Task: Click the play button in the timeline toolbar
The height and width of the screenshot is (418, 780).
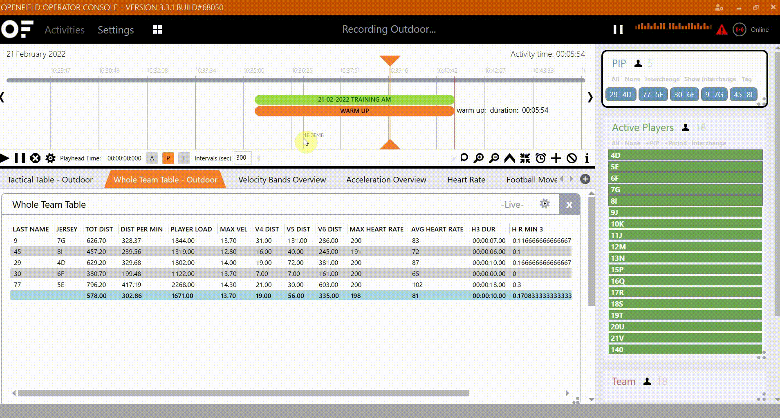Action: click(4, 158)
